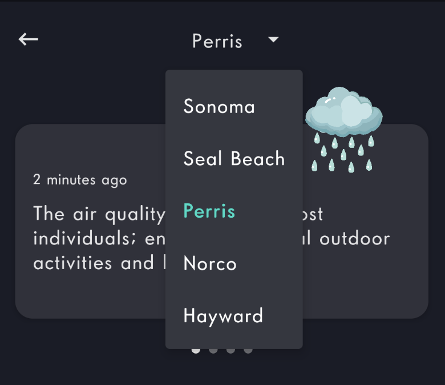This screenshot has height=385, width=445.
Task: Click the Perris city title in the header
Action: pos(217,41)
